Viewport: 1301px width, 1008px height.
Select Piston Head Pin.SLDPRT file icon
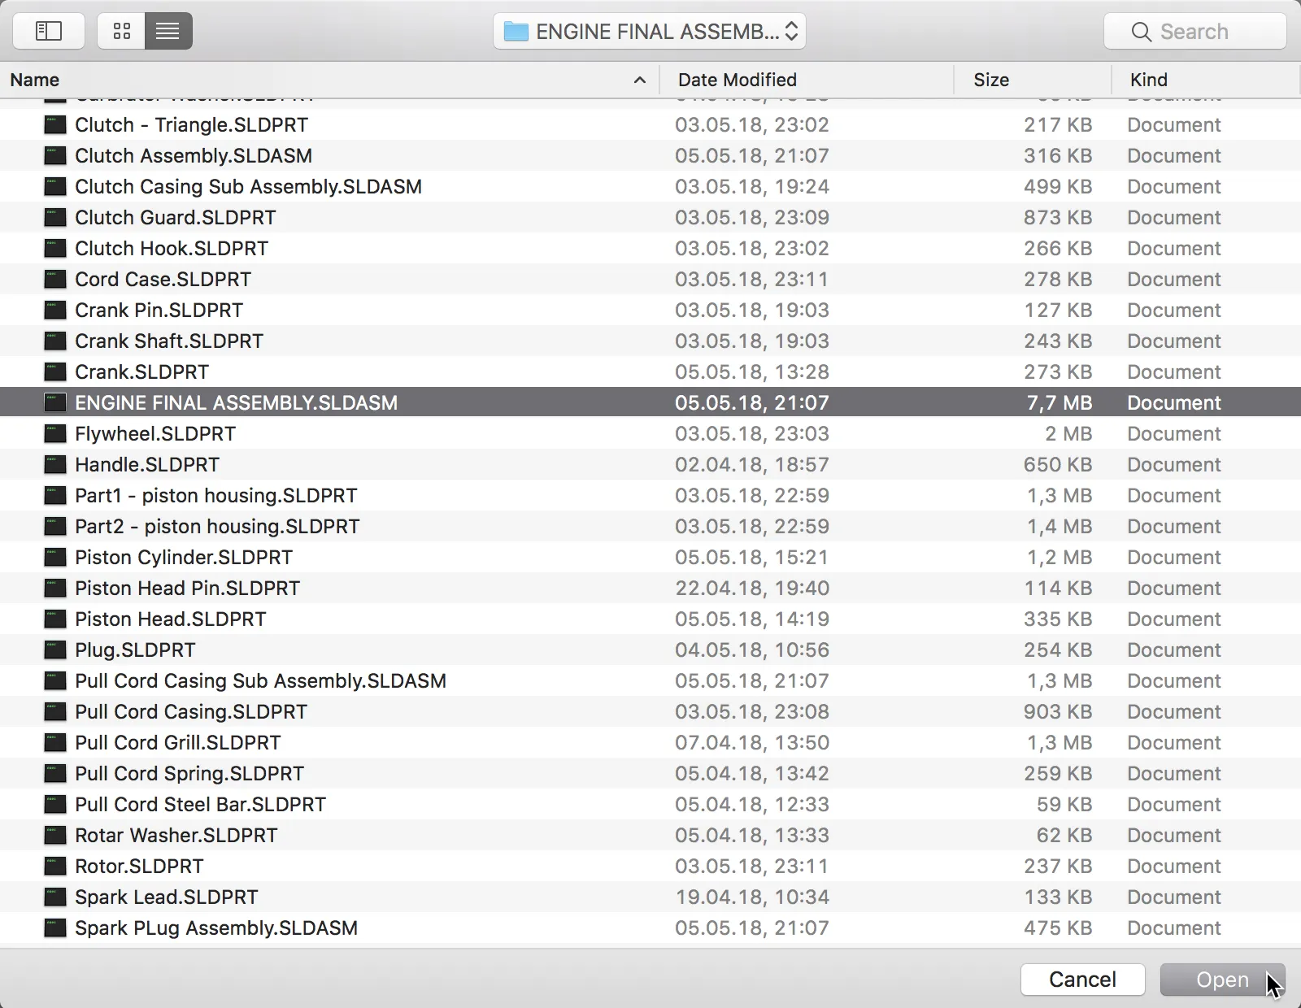tap(54, 588)
